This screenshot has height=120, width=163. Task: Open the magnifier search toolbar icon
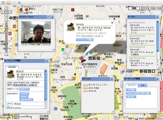pyautogui.click(x=19, y=3)
